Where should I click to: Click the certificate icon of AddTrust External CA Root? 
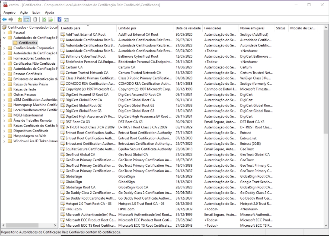[x=62, y=34]
